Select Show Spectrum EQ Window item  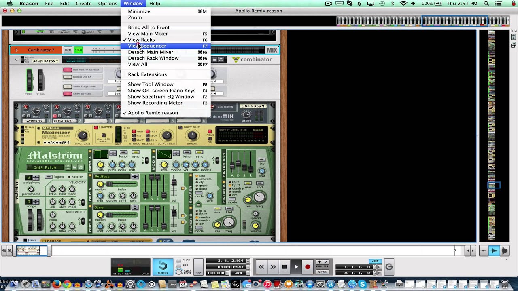166,97
